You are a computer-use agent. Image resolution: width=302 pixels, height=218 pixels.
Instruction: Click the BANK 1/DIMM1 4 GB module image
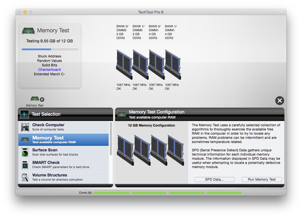coord(172,64)
